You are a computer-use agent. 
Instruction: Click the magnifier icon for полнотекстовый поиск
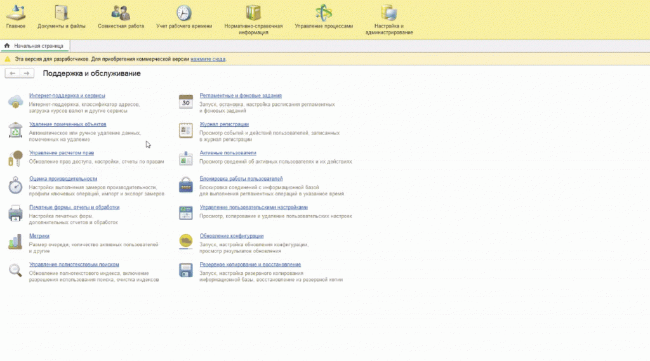point(15,270)
